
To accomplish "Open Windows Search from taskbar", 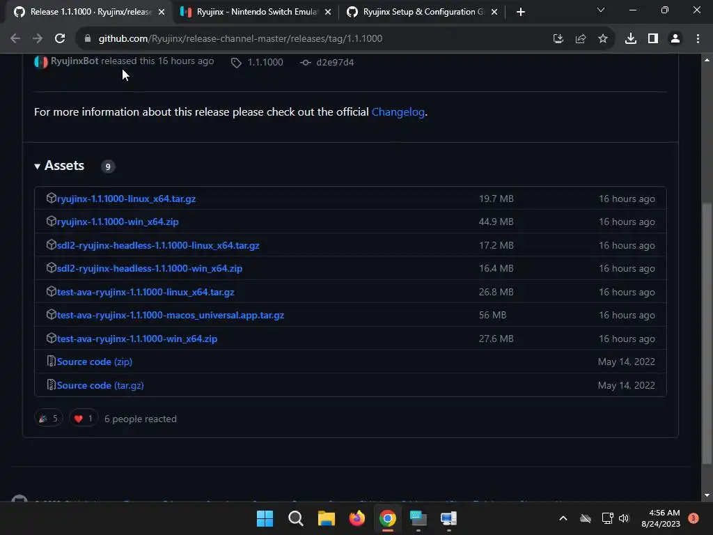I will click(295, 518).
